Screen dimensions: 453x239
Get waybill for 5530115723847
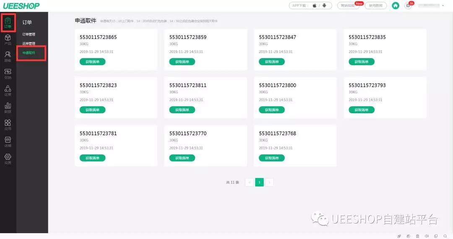[271, 61]
